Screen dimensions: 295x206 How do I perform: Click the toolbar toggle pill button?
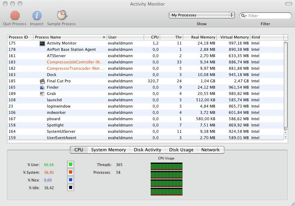pyautogui.click(x=289, y=4)
